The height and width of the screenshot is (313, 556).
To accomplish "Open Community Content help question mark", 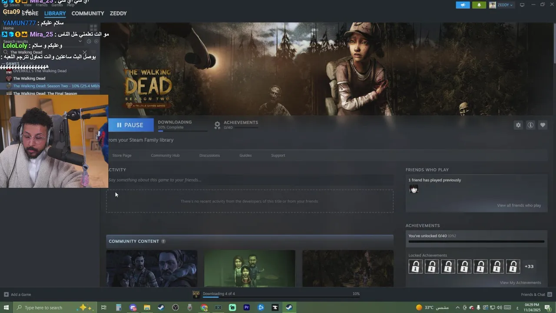I will [x=163, y=241].
